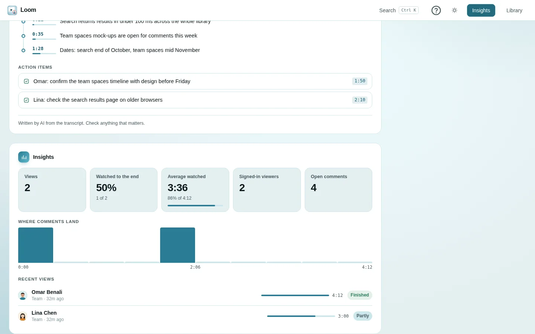This screenshot has width=535, height=334.
Task: Toggle the light/dark theme sun icon
Action: 454,10
